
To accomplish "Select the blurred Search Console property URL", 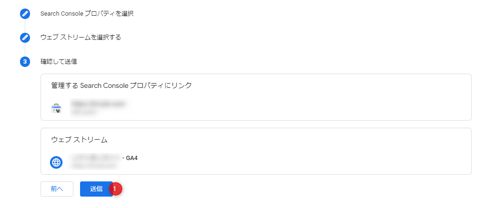I will coord(99,104).
